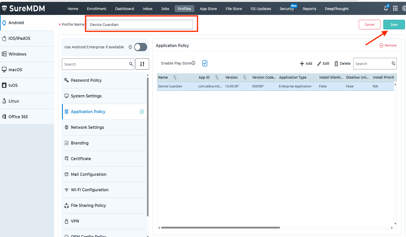Click the Add plus icon
Image resolution: width=406 pixels, height=237 pixels.
pyautogui.click(x=302, y=63)
